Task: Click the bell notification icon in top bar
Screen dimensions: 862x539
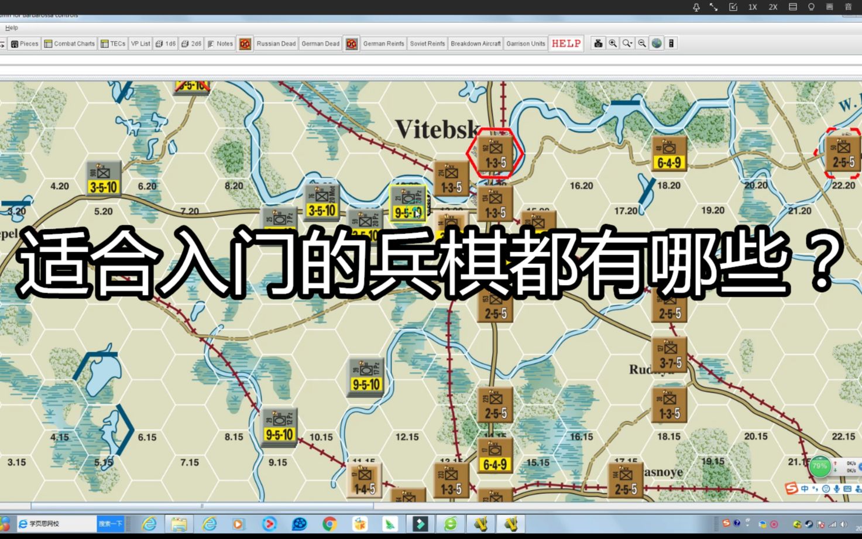Action: pos(696,7)
